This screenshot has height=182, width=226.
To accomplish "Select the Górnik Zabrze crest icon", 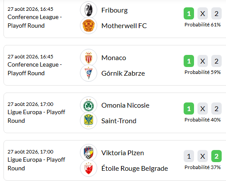I will coord(89,73).
